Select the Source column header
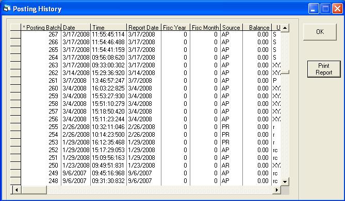Image resolution: width=345 pixels, height=201 pixels. [232, 27]
